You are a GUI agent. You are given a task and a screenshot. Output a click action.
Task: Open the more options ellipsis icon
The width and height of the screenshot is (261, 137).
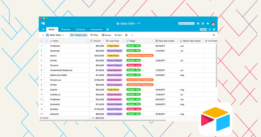click(x=132, y=35)
